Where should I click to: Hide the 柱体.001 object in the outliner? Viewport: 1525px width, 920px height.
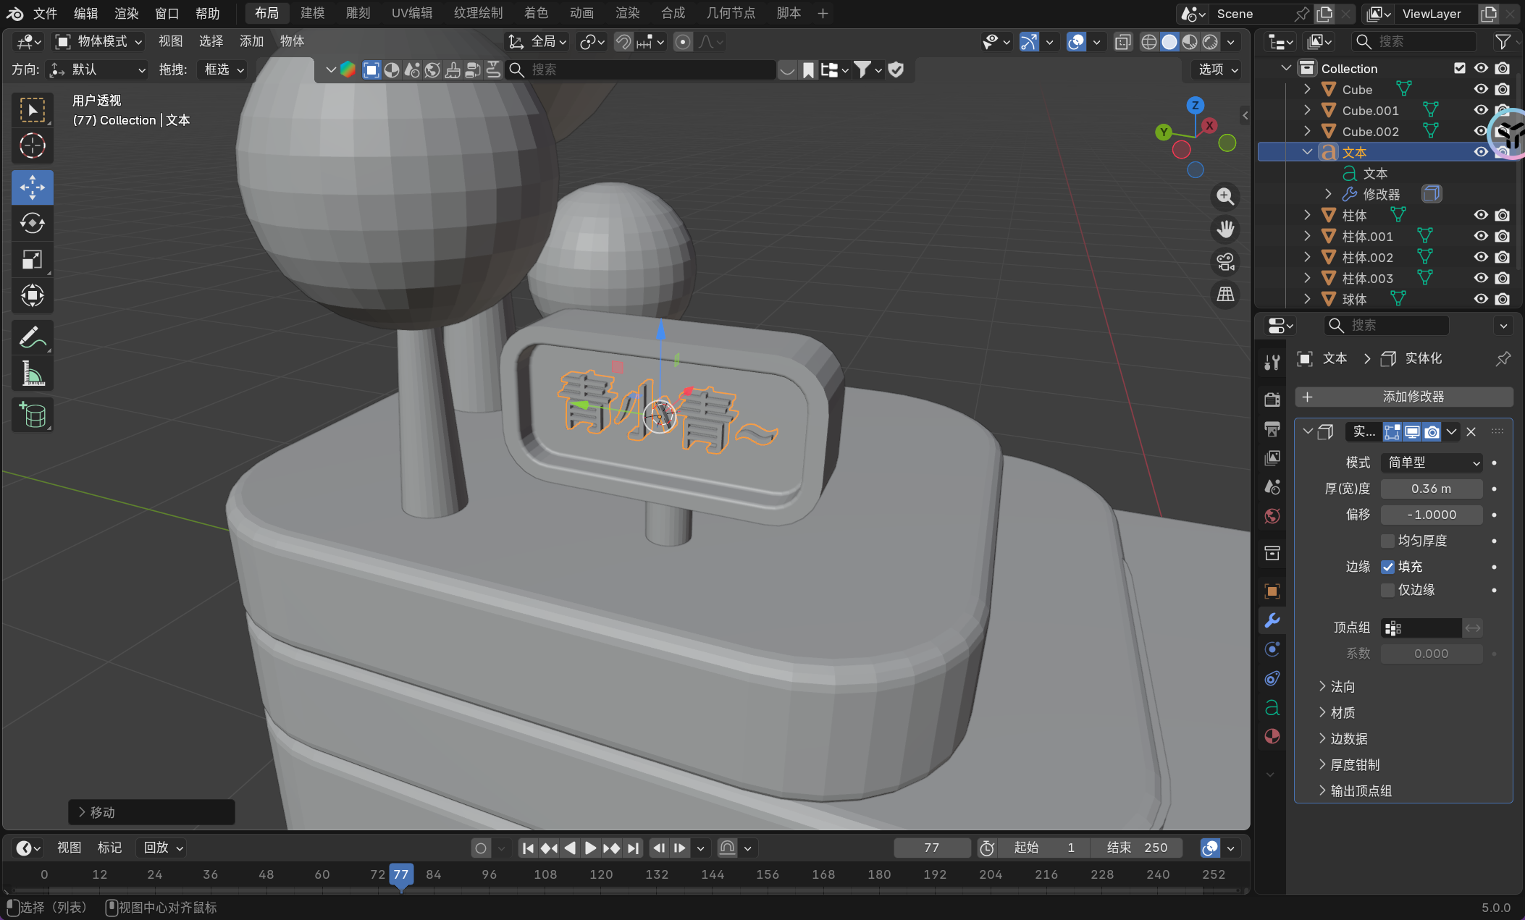(1481, 236)
